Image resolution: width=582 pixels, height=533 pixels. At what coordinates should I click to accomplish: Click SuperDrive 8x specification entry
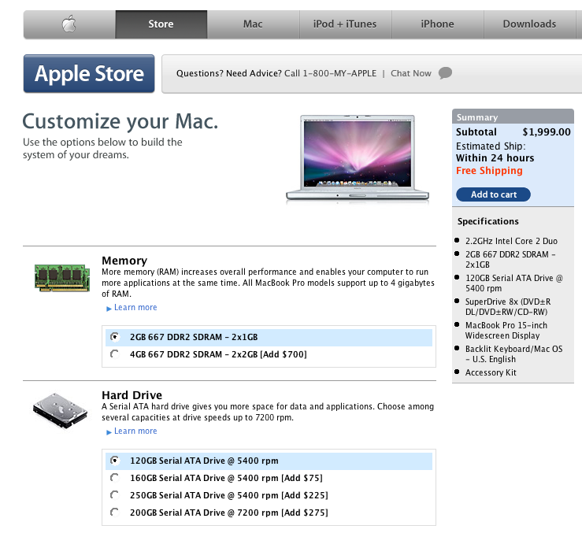coord(508,306)
